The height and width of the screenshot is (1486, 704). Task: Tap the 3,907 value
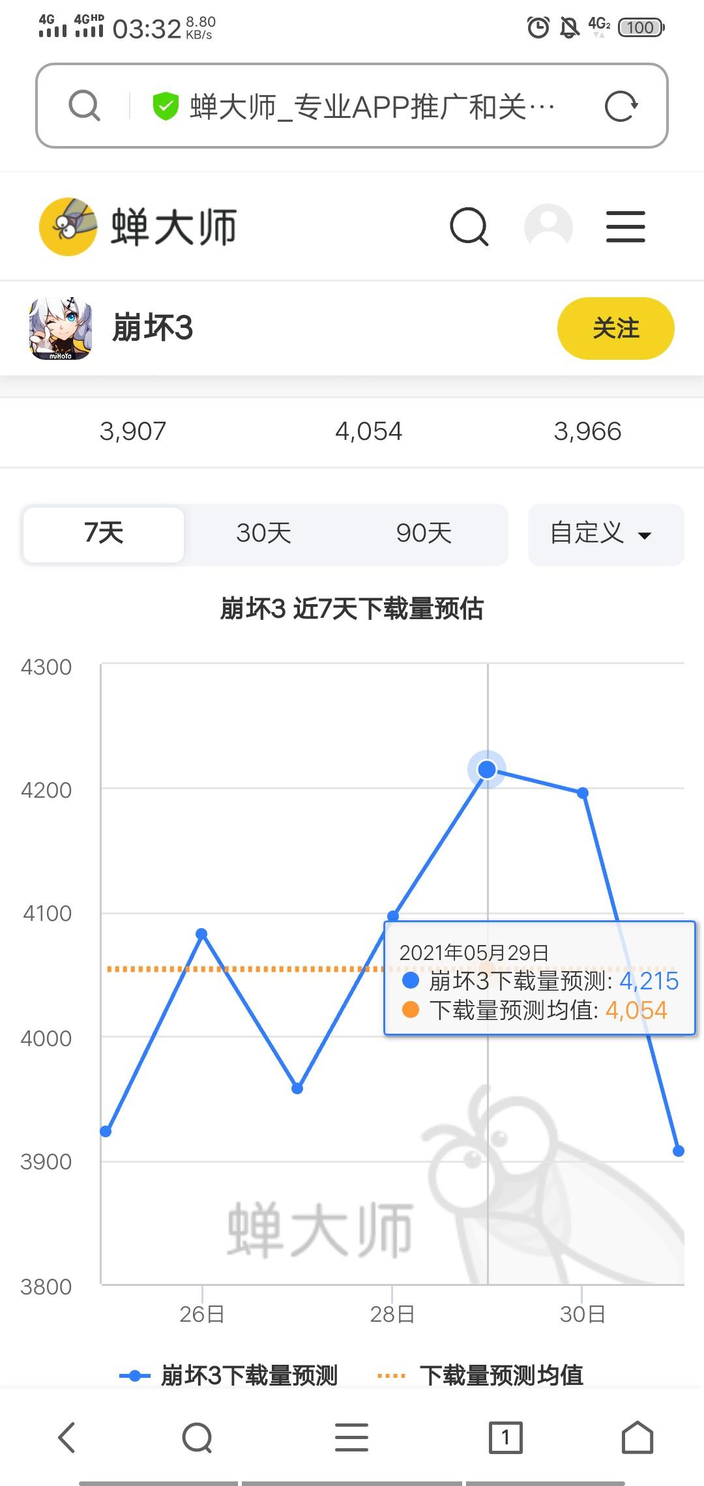click(133, 431)
